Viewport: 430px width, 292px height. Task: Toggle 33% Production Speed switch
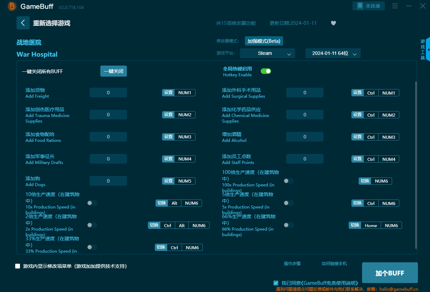(92, 247)
